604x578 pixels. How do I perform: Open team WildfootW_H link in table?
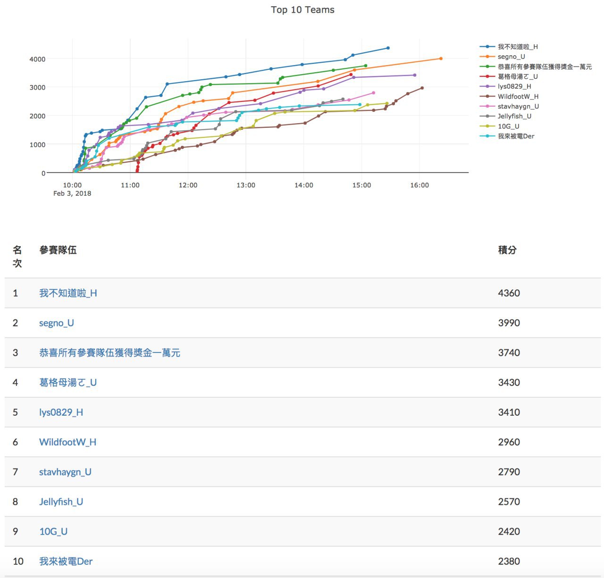(67, 442)
